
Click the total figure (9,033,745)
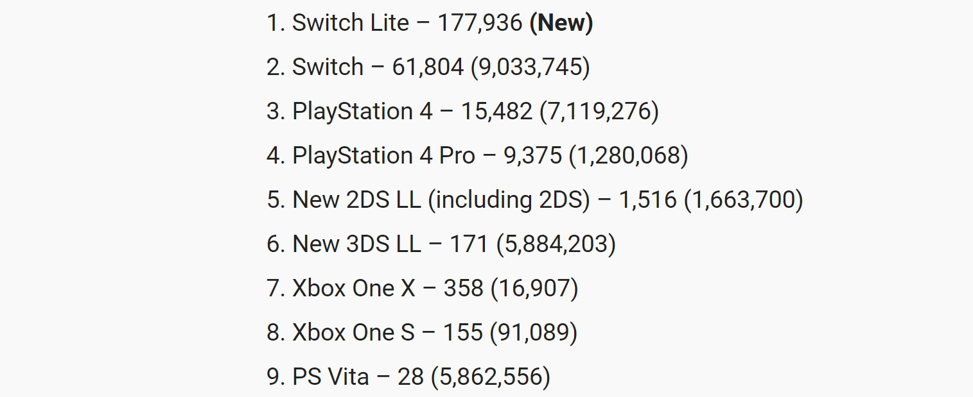coord(530,67)
